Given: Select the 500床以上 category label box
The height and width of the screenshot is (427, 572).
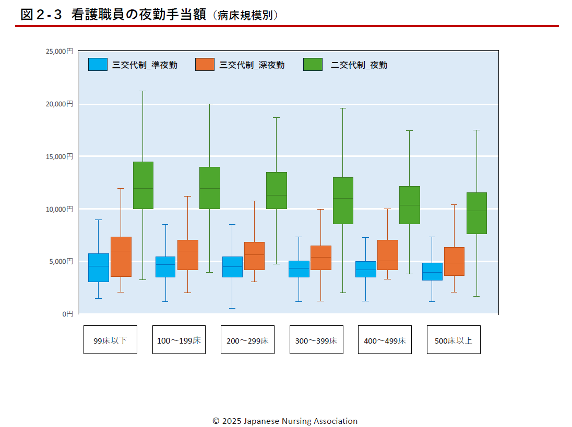Looking at the screenshot, I should coord(454,340).
